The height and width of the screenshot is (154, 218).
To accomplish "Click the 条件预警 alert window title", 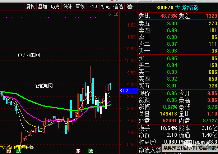I will [190, 148].
